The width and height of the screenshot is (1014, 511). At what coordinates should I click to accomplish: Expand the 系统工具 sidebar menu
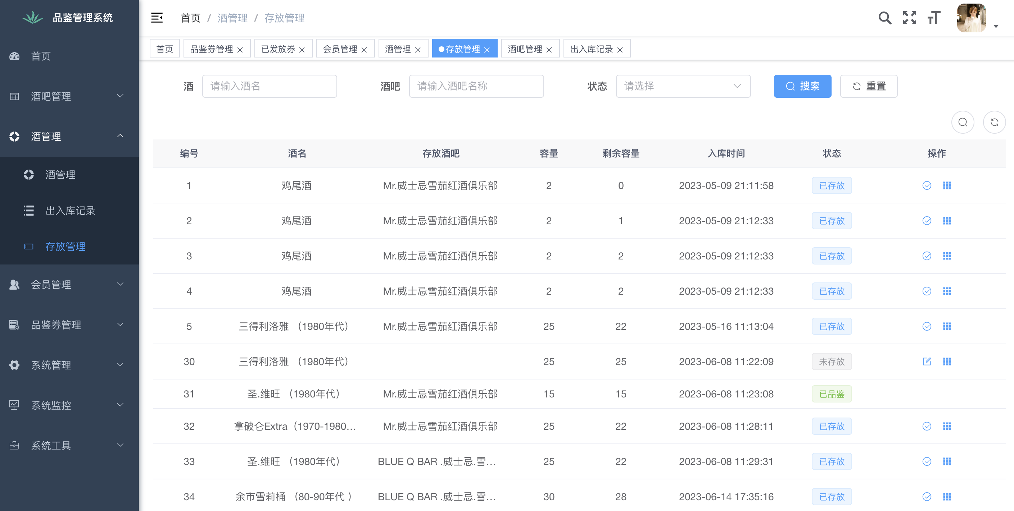click(69, 446)
